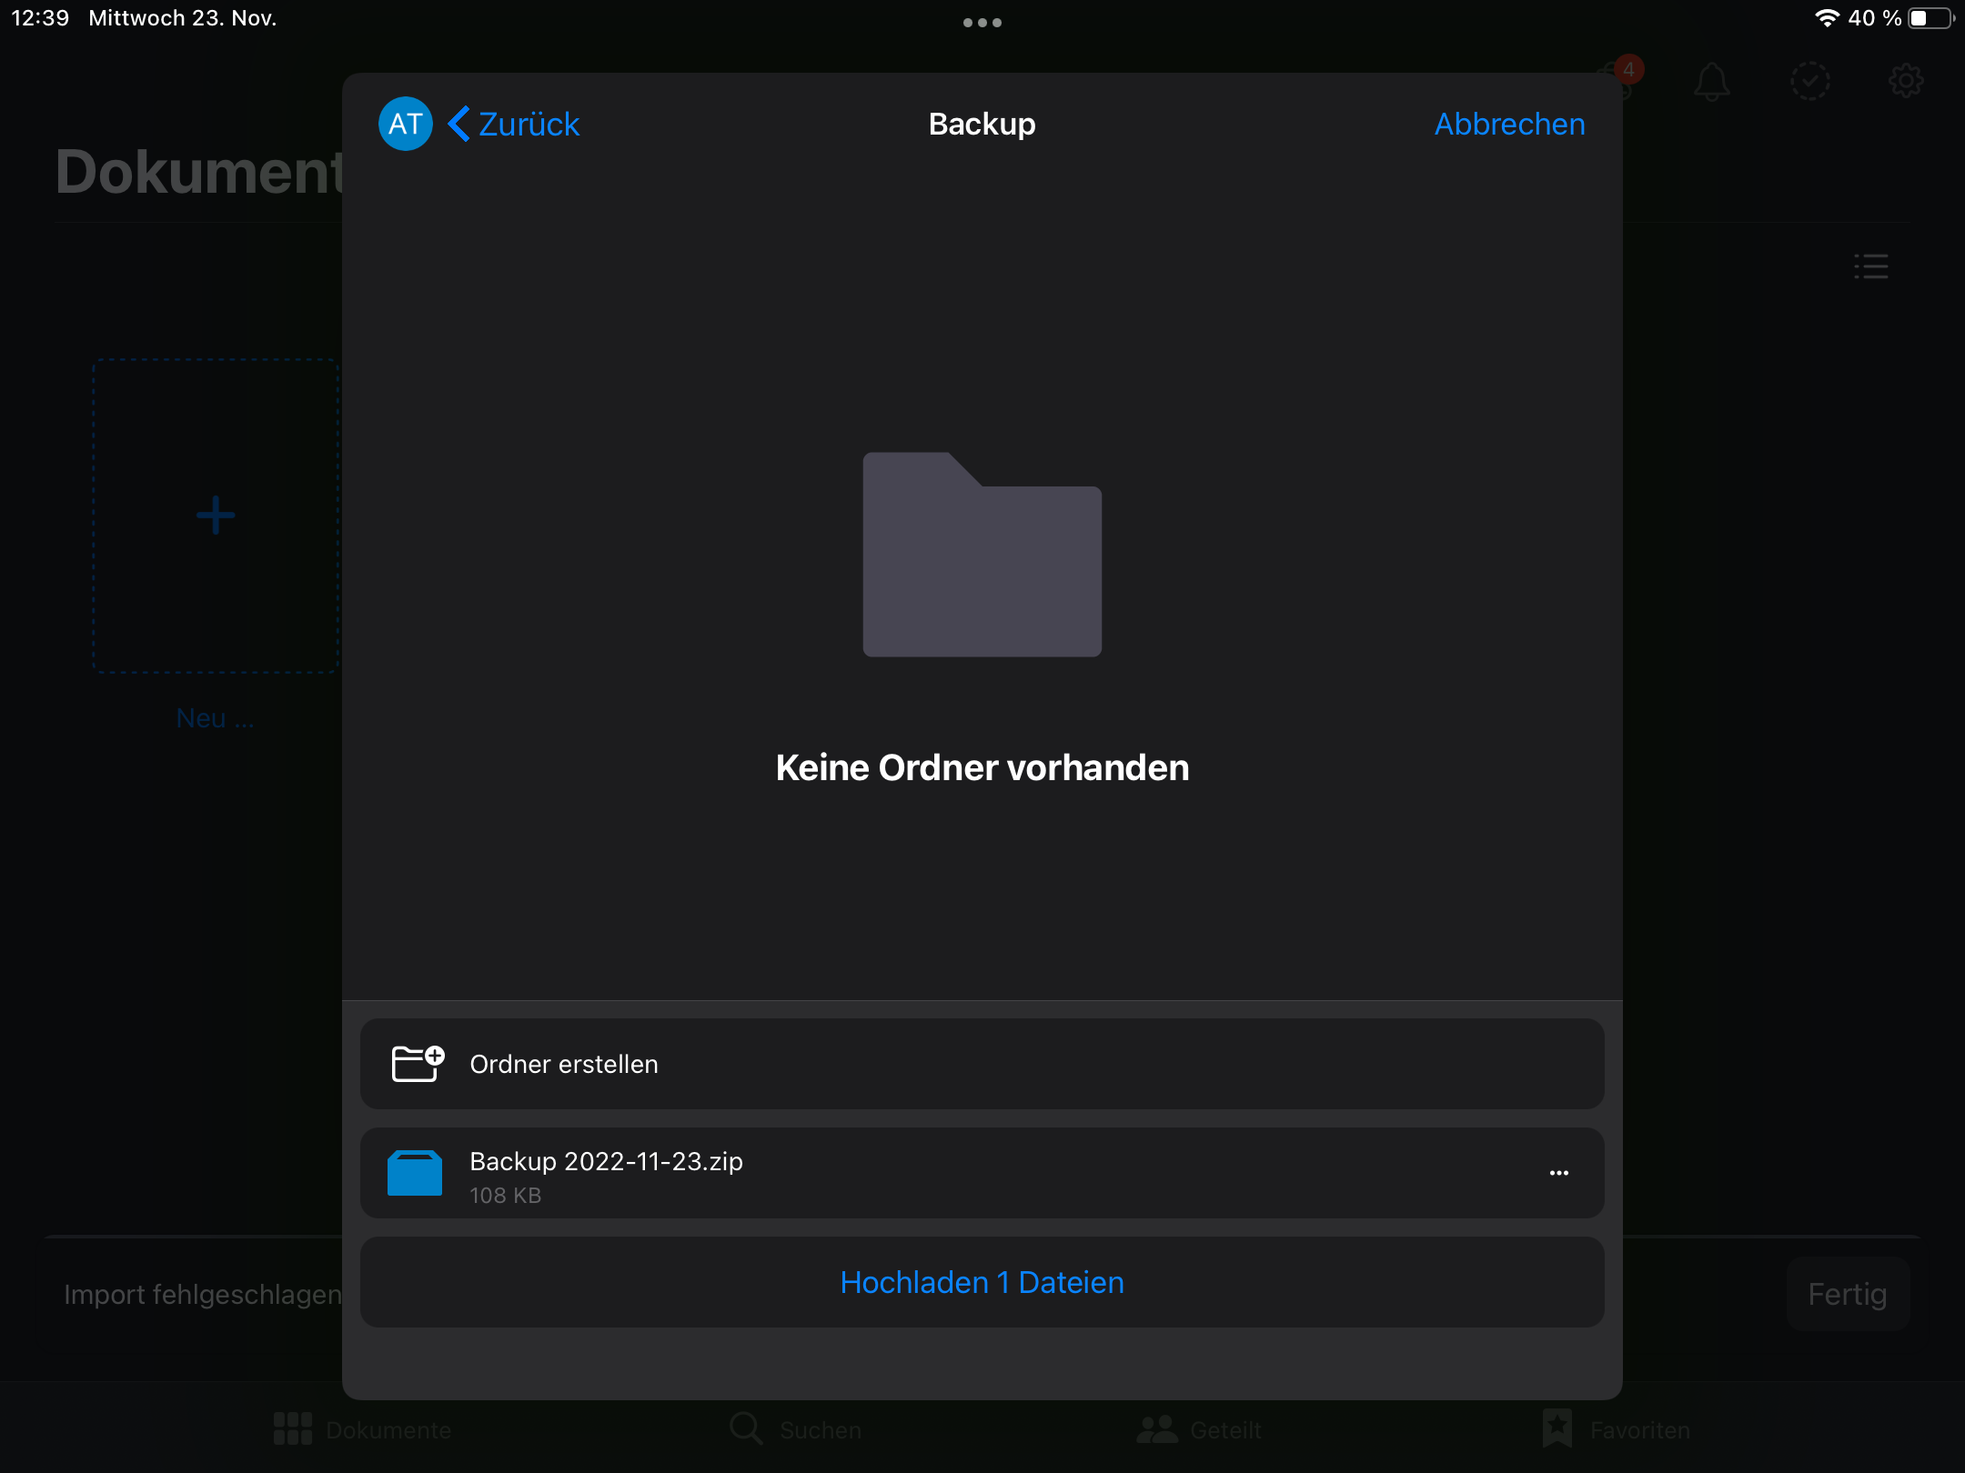Click the 108 KB file size
1965x1473 pixels.
pyautogui.click(x=505, y=1196)
